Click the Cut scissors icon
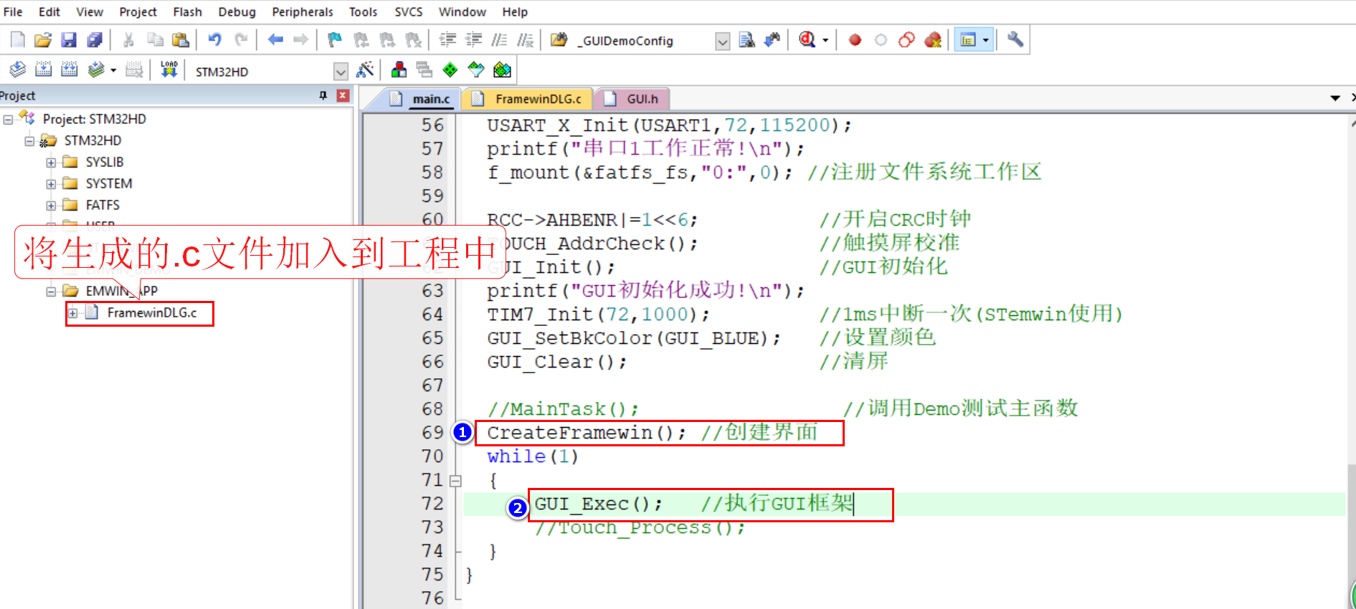This screenshot has width=1356, height=609. (129, 40)
